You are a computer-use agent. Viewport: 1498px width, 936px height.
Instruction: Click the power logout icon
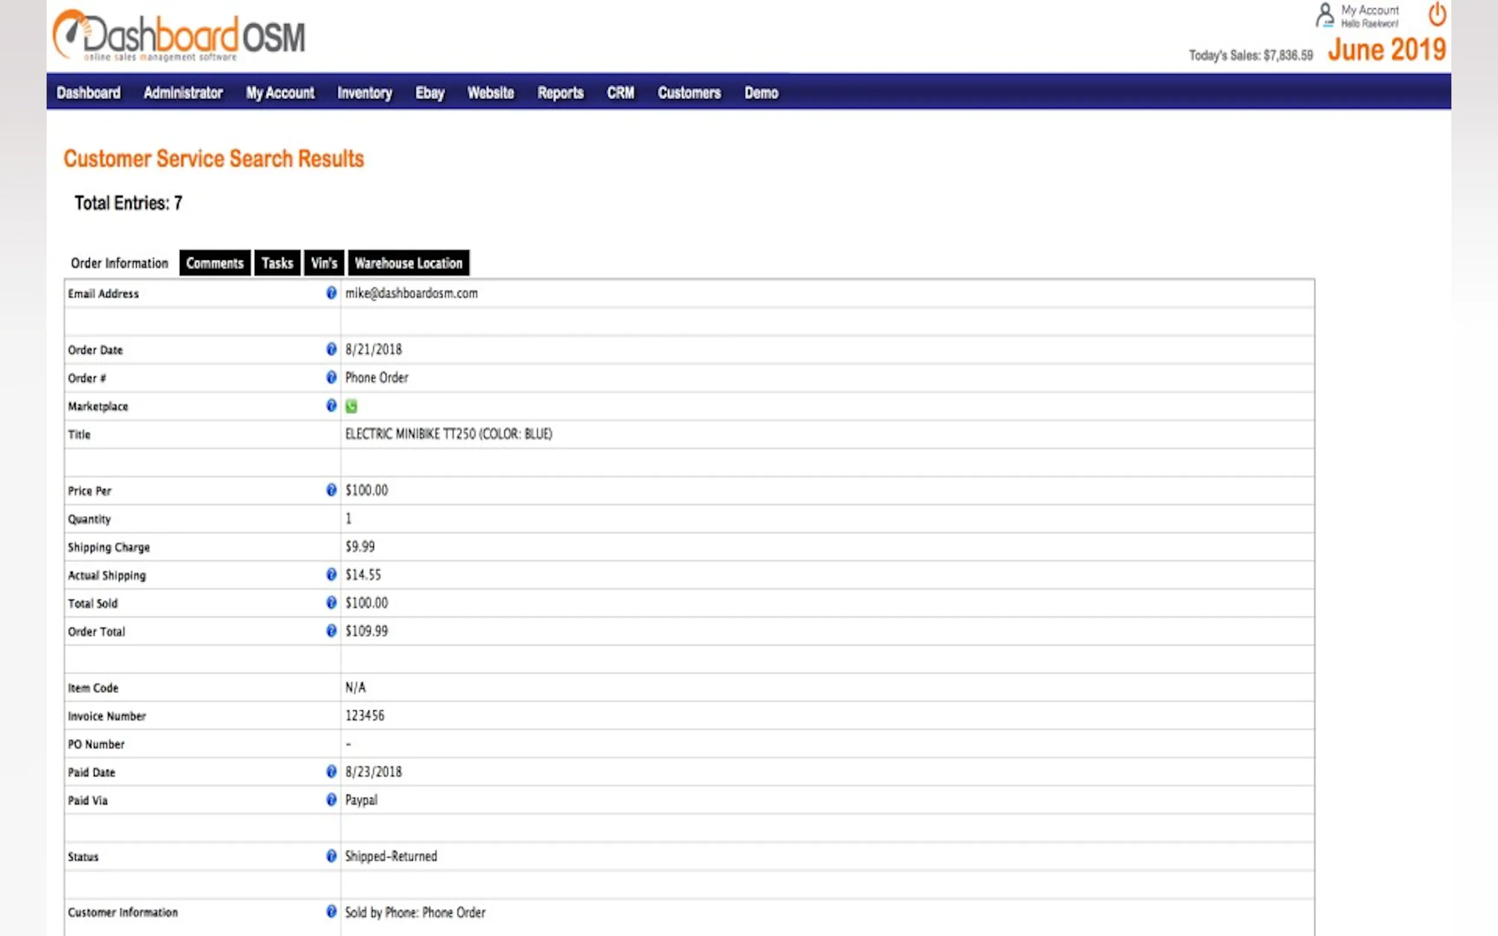click(1437, 15)
